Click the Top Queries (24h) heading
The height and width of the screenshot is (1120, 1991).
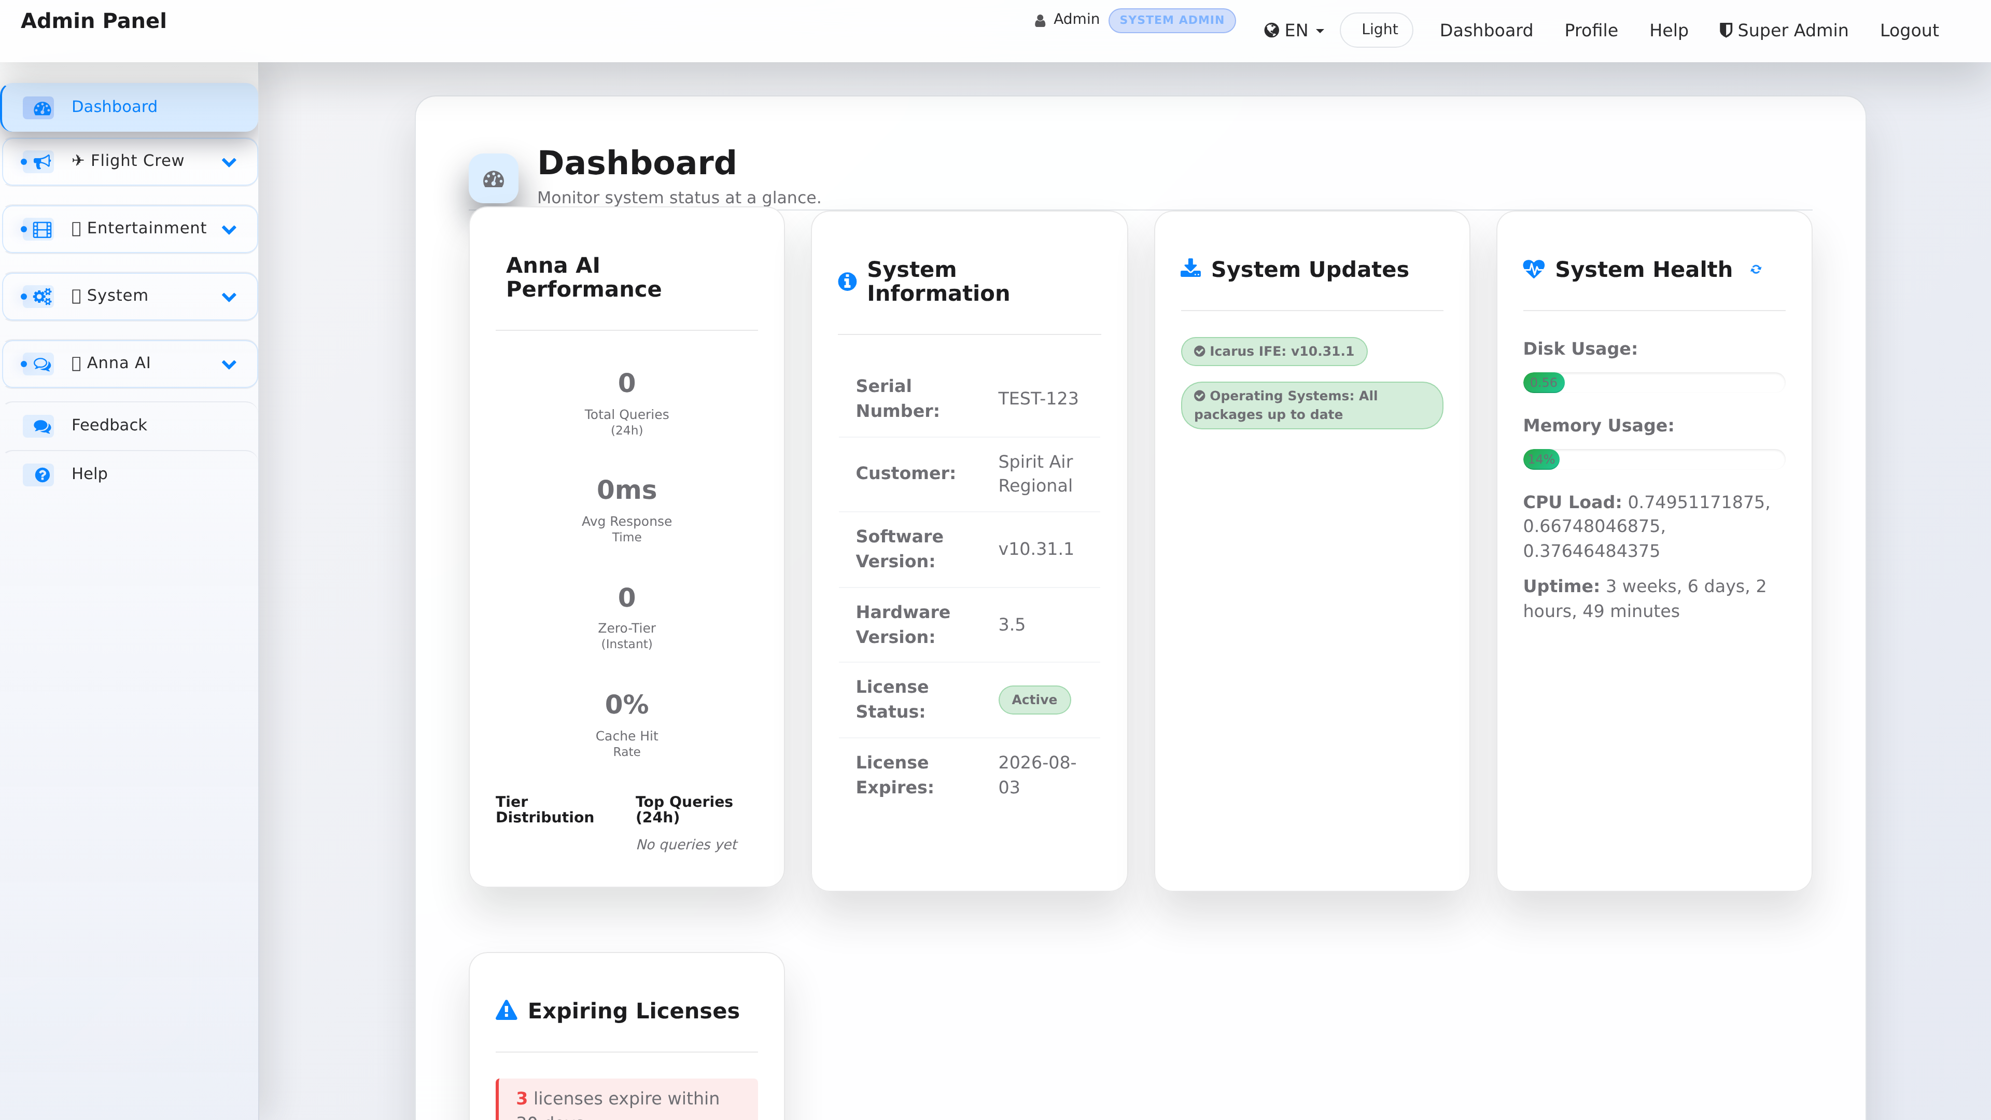(684, 809)
